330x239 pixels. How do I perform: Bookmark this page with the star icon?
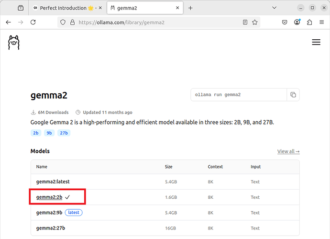coord(255,22)
